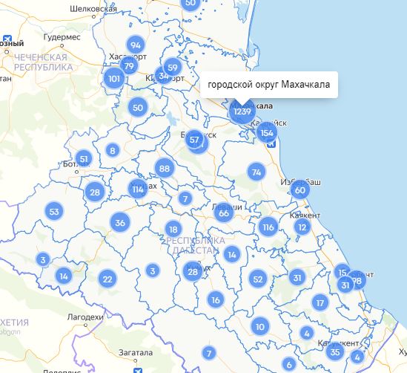Click the 6 cluster marker
Screen dimensions: 407x373
pos(289,364)
